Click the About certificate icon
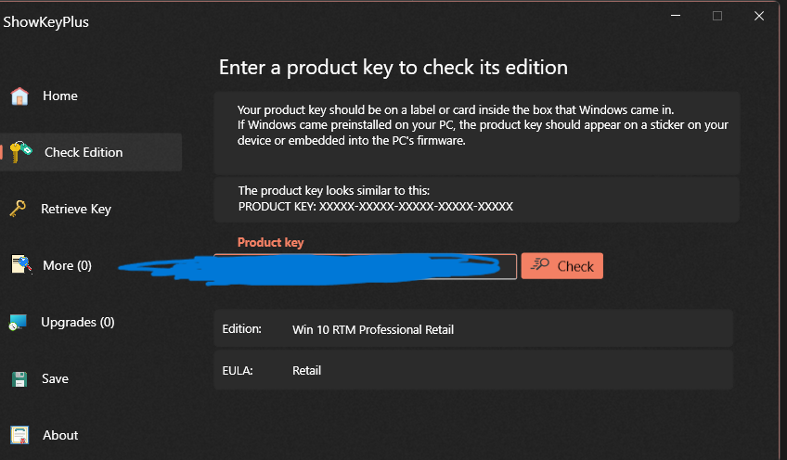 19,435
